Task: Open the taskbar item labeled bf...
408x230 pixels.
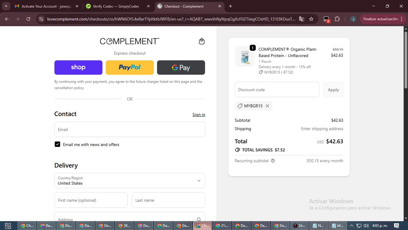Action: point(338,226)
